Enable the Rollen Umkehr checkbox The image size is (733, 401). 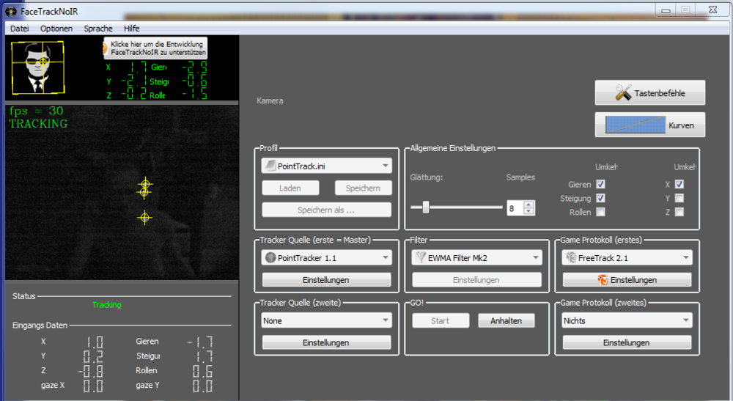(601, 212)
